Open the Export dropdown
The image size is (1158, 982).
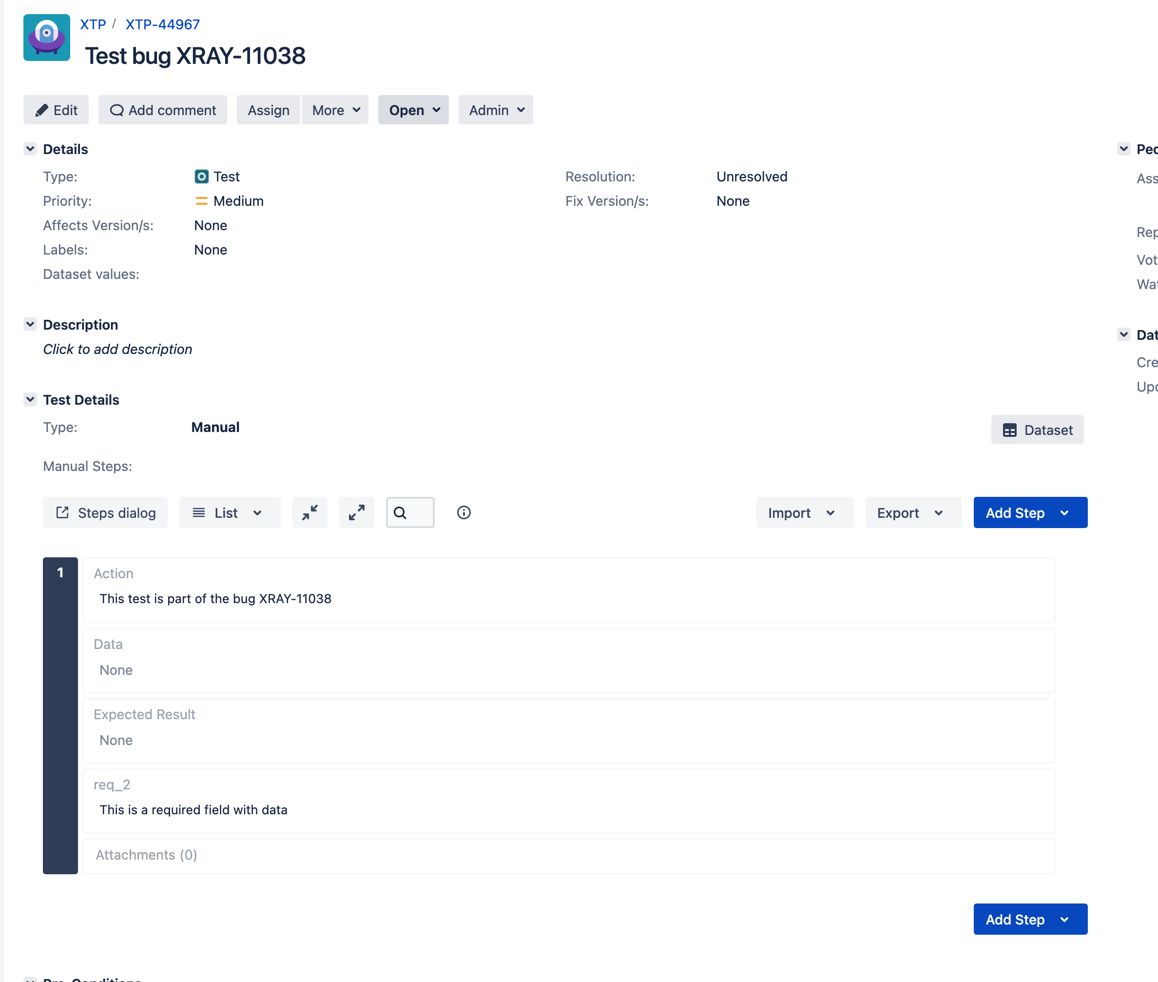point(914,512)
